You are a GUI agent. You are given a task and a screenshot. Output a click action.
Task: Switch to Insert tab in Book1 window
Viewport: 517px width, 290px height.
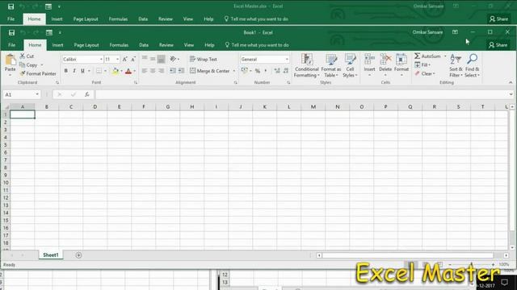(x=57, y=45)
